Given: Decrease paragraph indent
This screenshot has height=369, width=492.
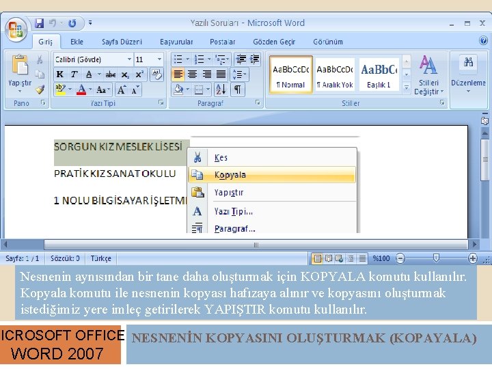Looking at the screenshot, I should pyautogui.click(x=241, y=59).
